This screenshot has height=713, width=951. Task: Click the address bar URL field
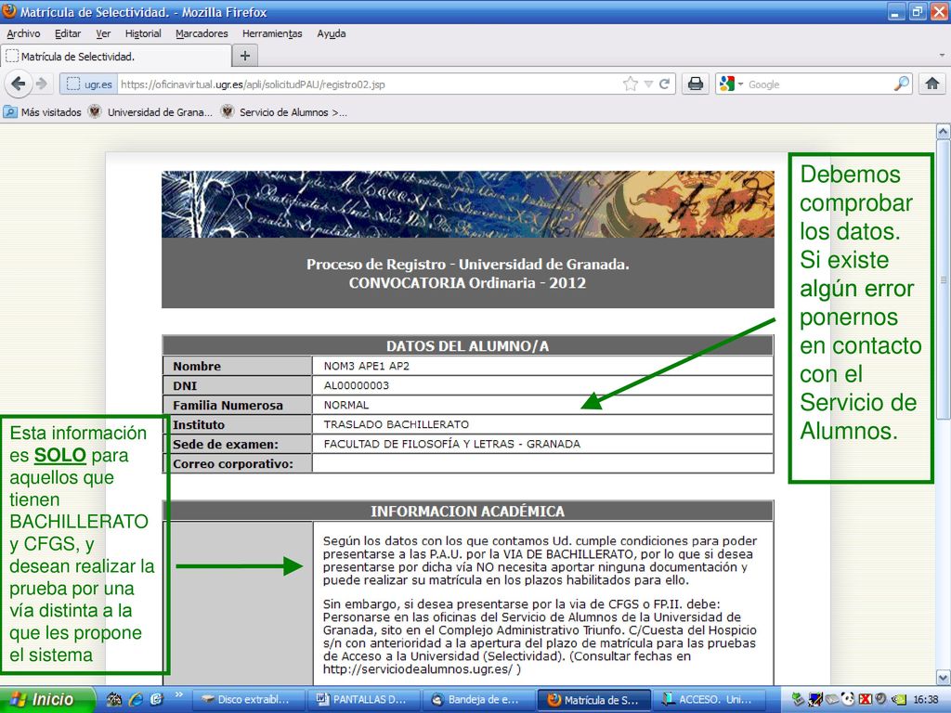tap(369, 84)
